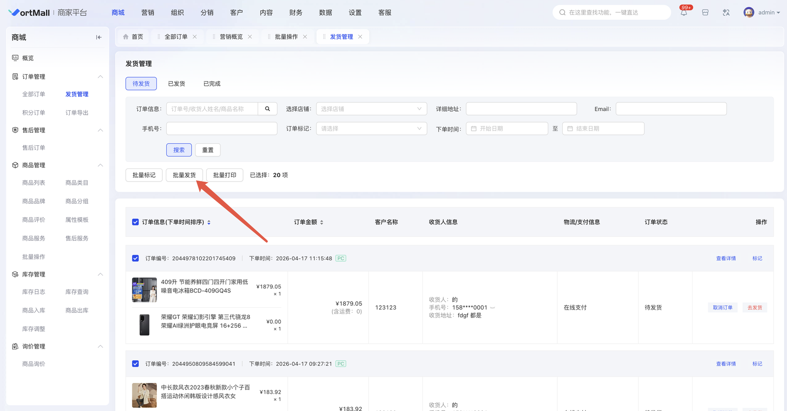Collapse the 订单管理 sidebar section

[100, 77]
